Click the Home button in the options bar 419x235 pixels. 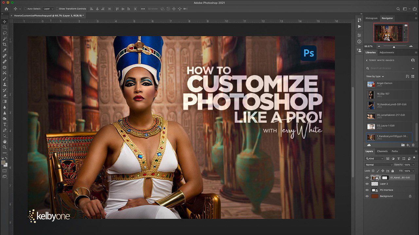(x=6, y=9)
